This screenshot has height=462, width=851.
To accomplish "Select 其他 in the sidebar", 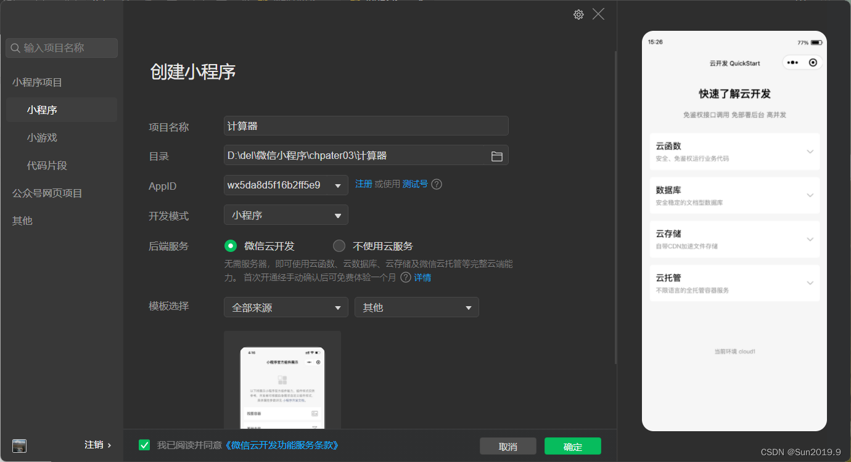I will [x=22, y=221].
